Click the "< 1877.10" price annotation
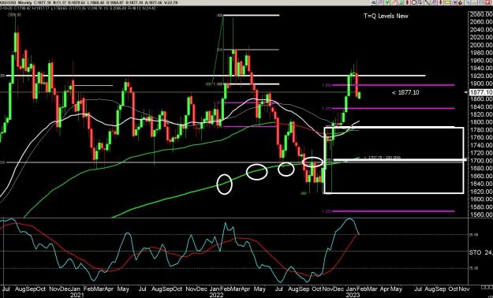 point(405,92)
